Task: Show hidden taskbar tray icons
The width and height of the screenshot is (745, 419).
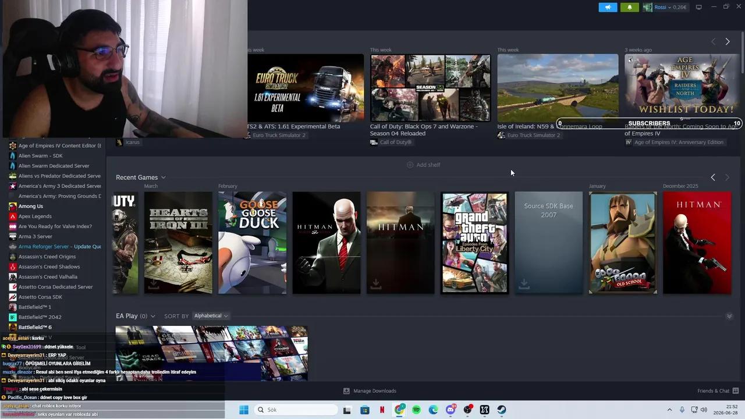Action: (x=669, y=410)
